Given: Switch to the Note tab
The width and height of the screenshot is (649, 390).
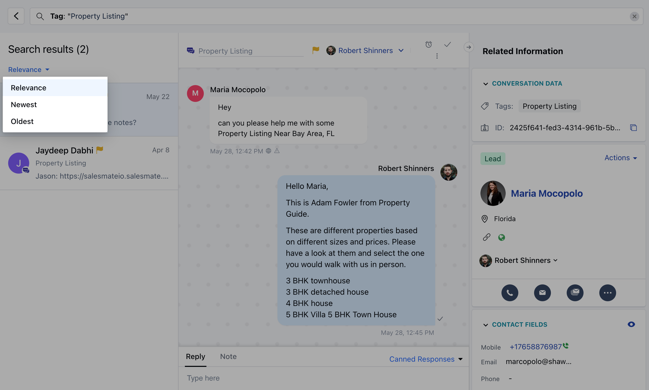Looking at the screenshot, I should coord(228,356).
